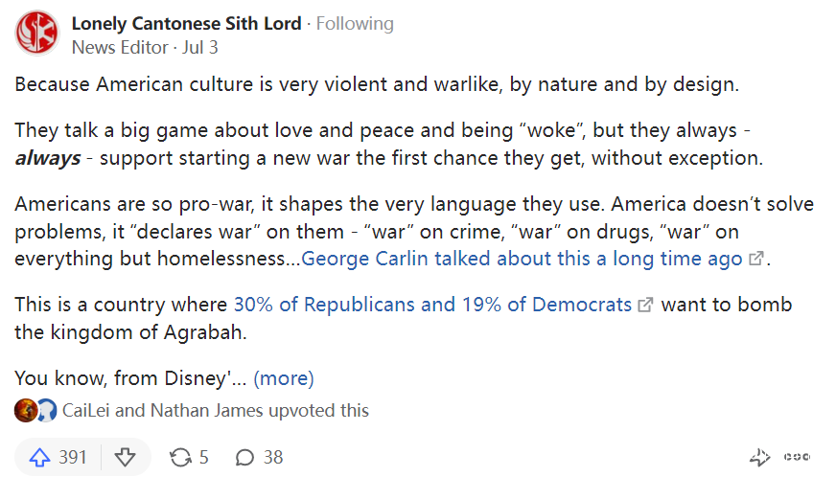Screen dimensions: 836x477
Task: Open the three-dot more options menu
Action: (798, 457)
